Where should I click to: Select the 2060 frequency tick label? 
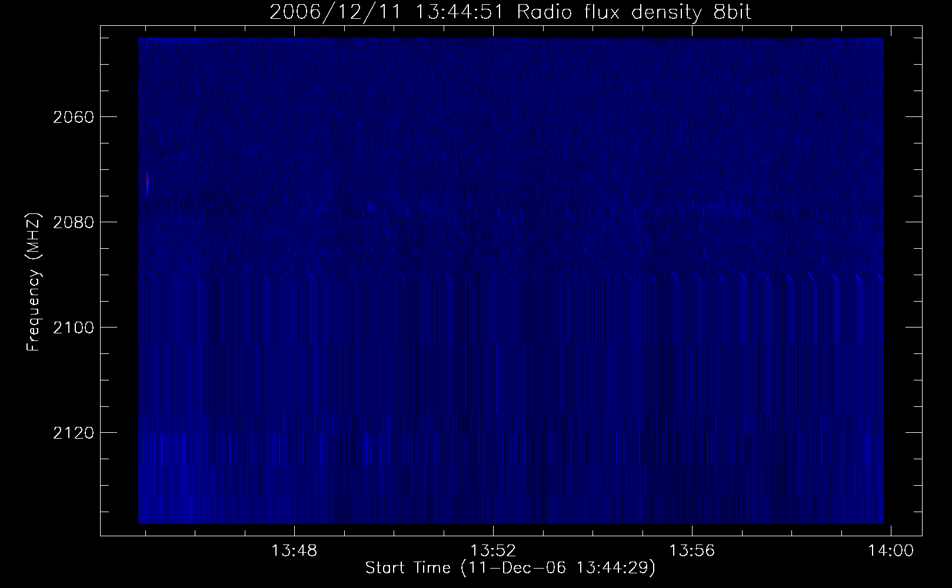click(x=73, y=117)
